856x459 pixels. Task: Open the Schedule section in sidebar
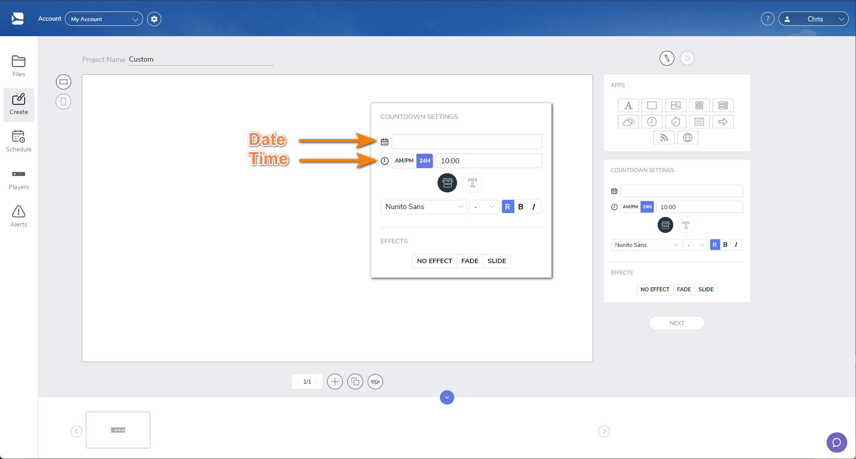click(x=19, y=141)
